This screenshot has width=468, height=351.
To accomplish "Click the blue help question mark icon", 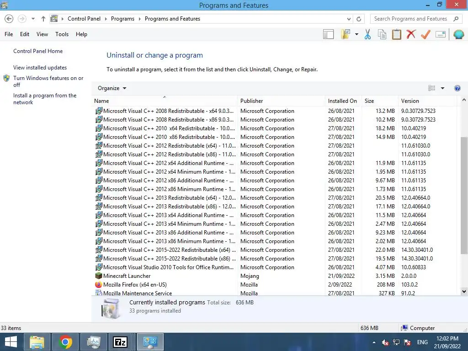I will click(457, 88).
